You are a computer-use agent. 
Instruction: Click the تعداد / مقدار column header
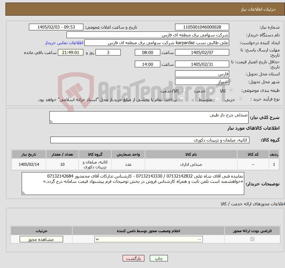click(62, 154)
